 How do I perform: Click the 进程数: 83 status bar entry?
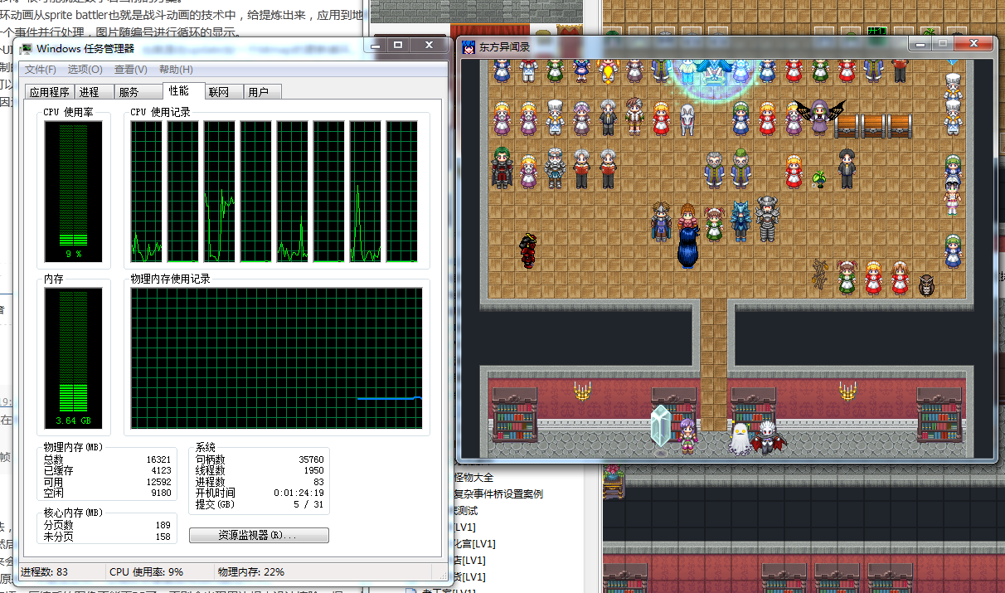[45, 572]
